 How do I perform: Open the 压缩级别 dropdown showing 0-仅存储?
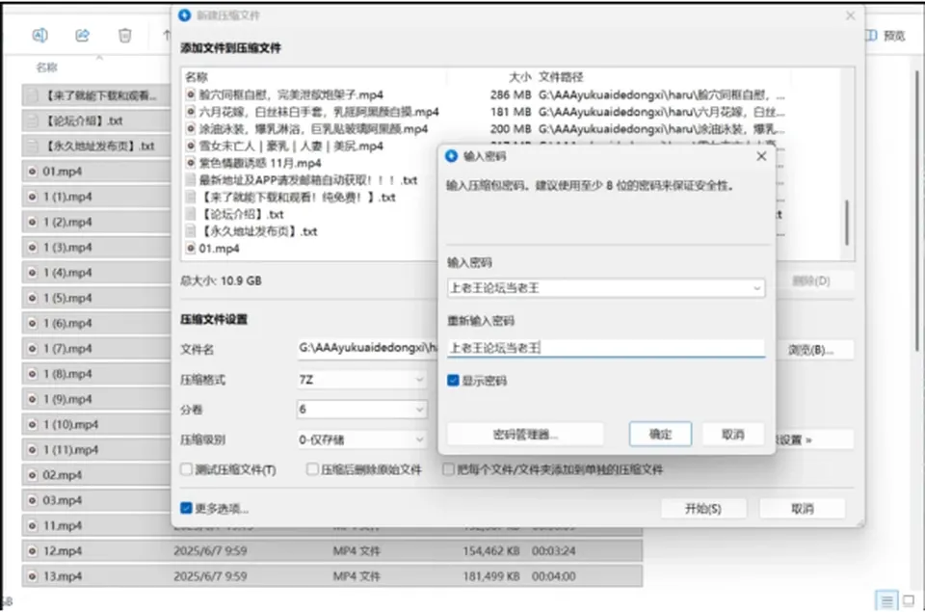361,439
